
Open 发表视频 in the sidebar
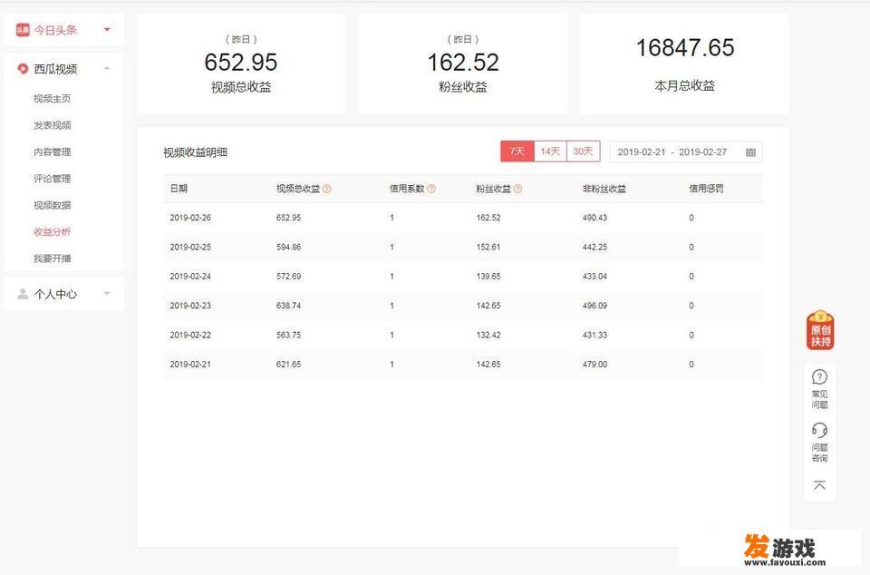point(53,125)
